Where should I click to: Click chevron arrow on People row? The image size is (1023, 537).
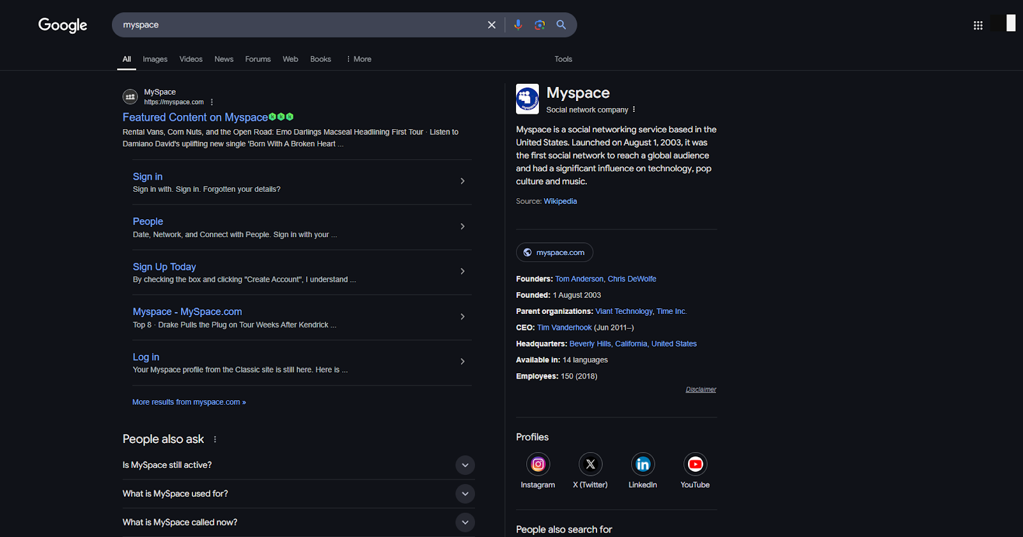(462, 226)
